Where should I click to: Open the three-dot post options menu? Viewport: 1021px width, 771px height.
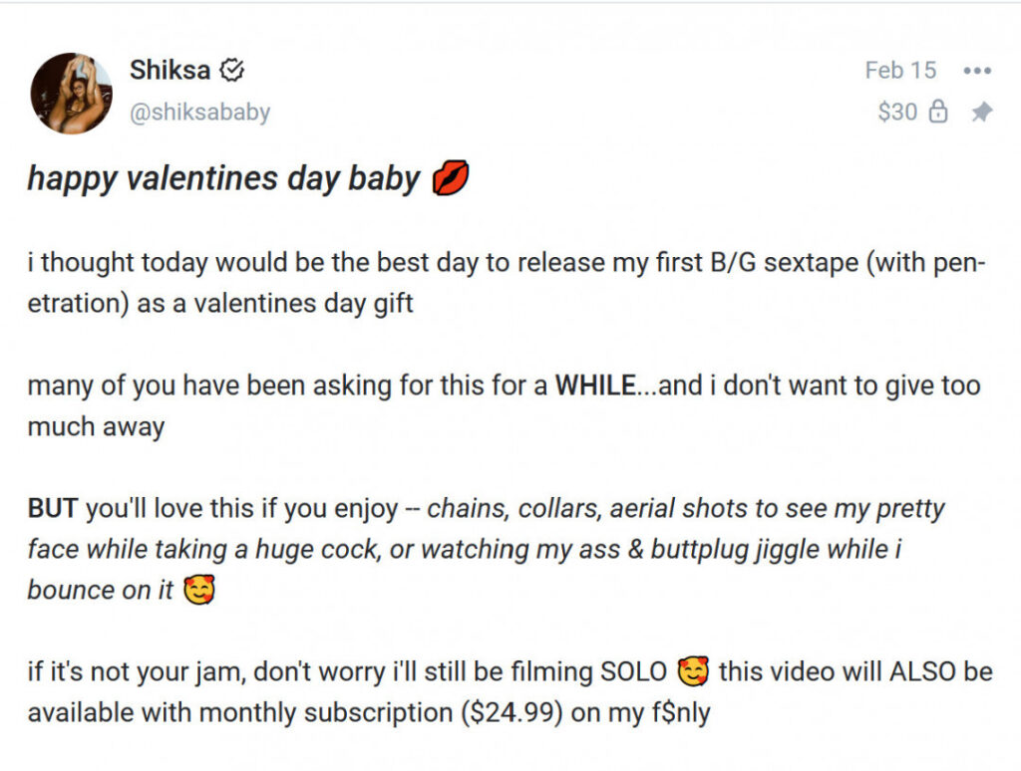click(977, 70)
